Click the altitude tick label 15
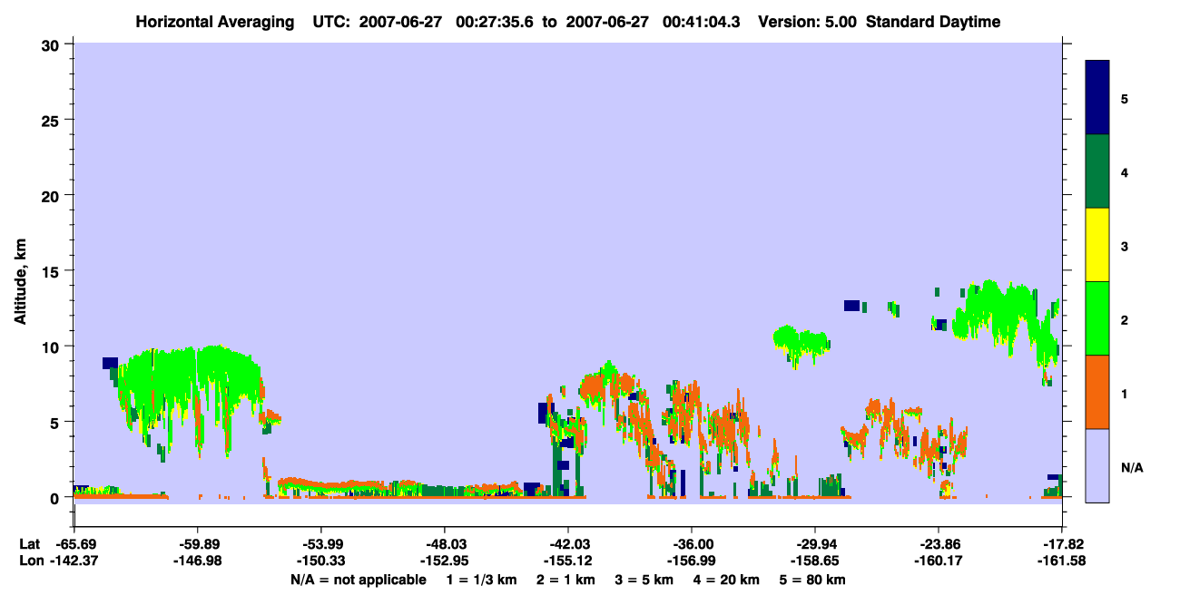 (52, 271)
